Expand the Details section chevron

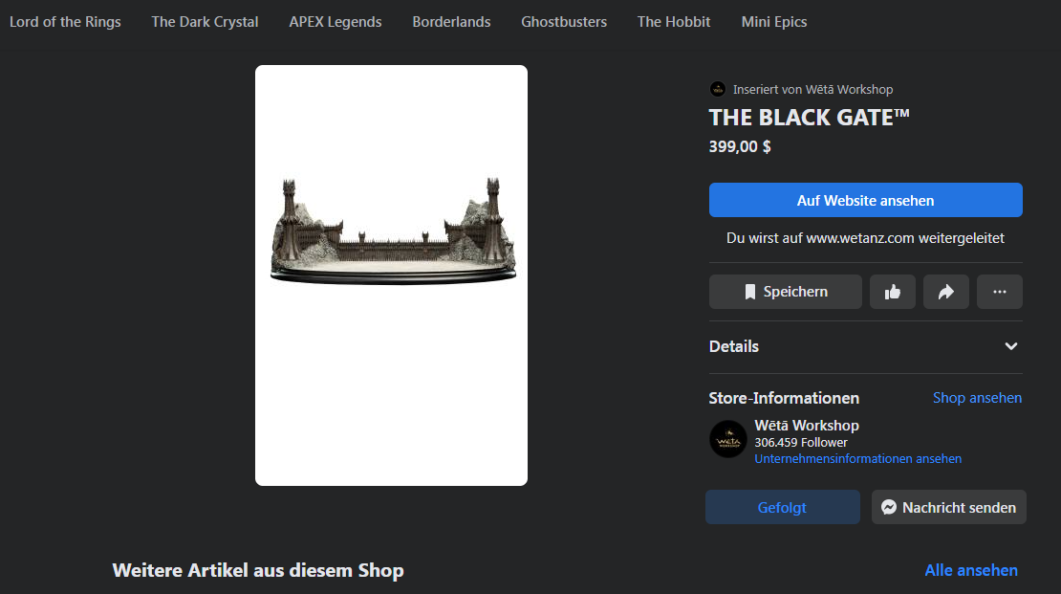tap(1011, 346)
